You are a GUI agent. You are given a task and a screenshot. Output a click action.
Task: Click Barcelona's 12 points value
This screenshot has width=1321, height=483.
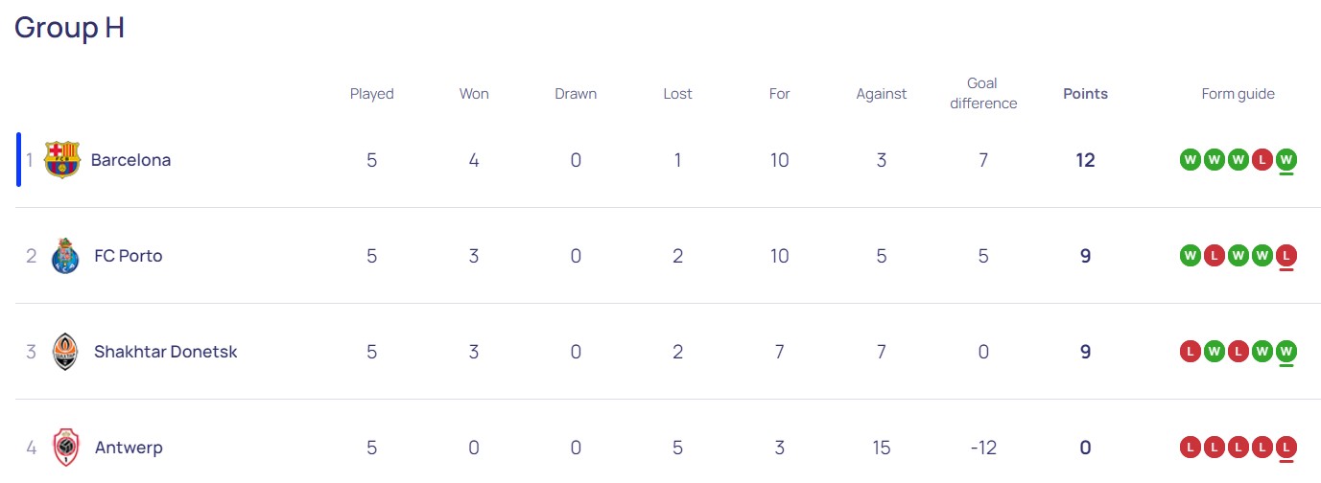click(x=1085, y=160)
